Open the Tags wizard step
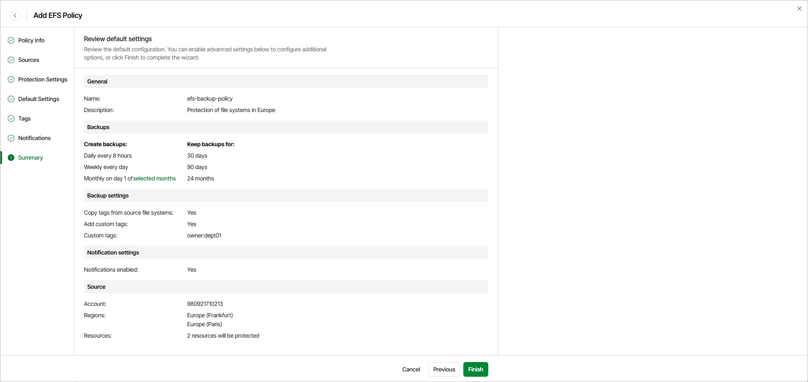This screenshot has height=382, width=808. pyautogui.click(x=24, y=119)
